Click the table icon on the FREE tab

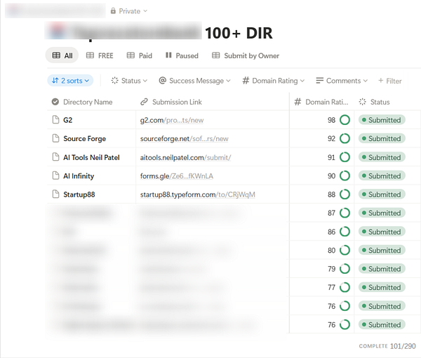point(90,55)
